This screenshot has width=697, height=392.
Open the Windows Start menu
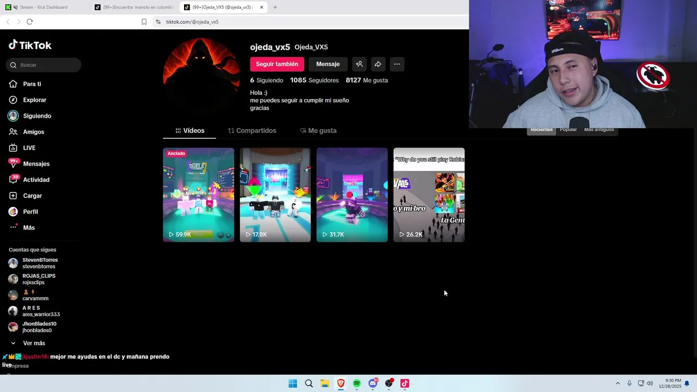click(x=292, y=383)
